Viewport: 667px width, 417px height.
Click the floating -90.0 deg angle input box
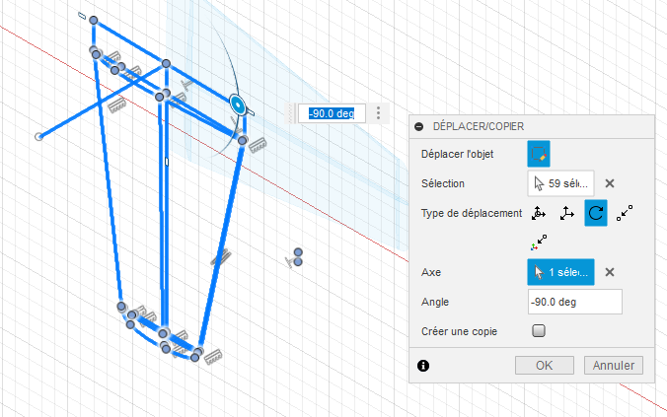332,113
